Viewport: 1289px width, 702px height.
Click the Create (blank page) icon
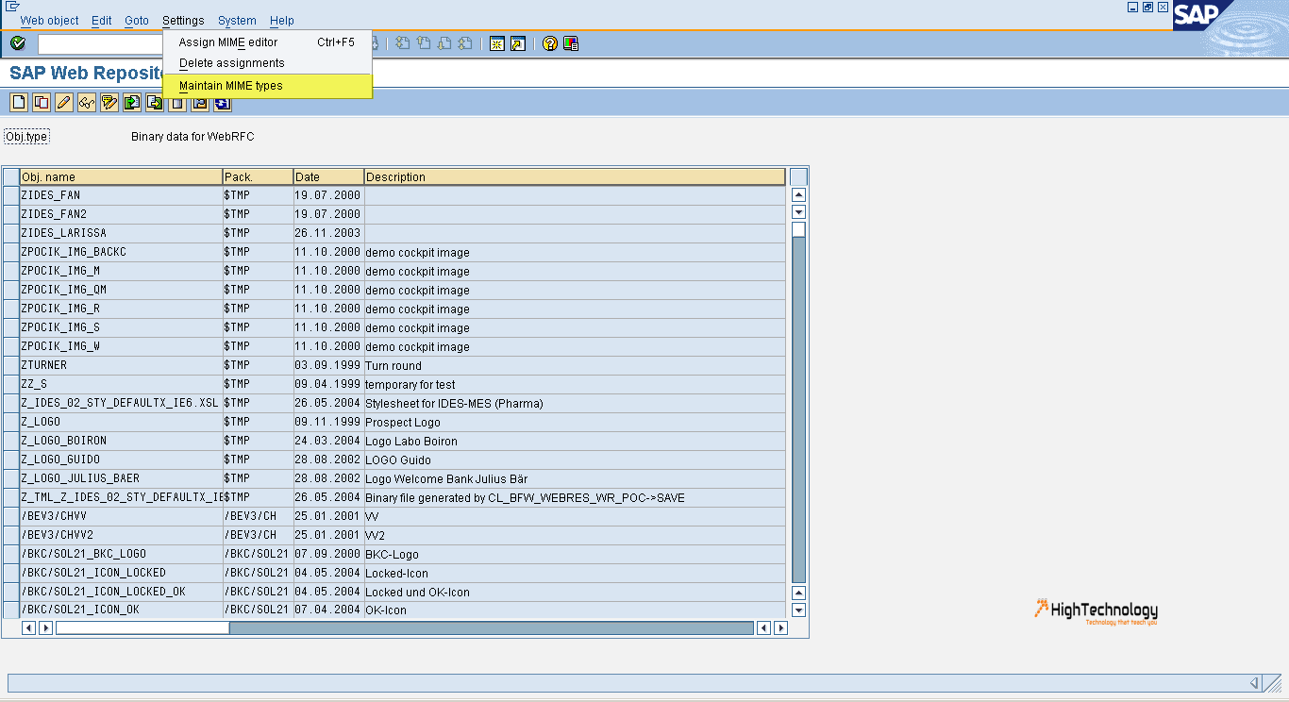(19, 102)
